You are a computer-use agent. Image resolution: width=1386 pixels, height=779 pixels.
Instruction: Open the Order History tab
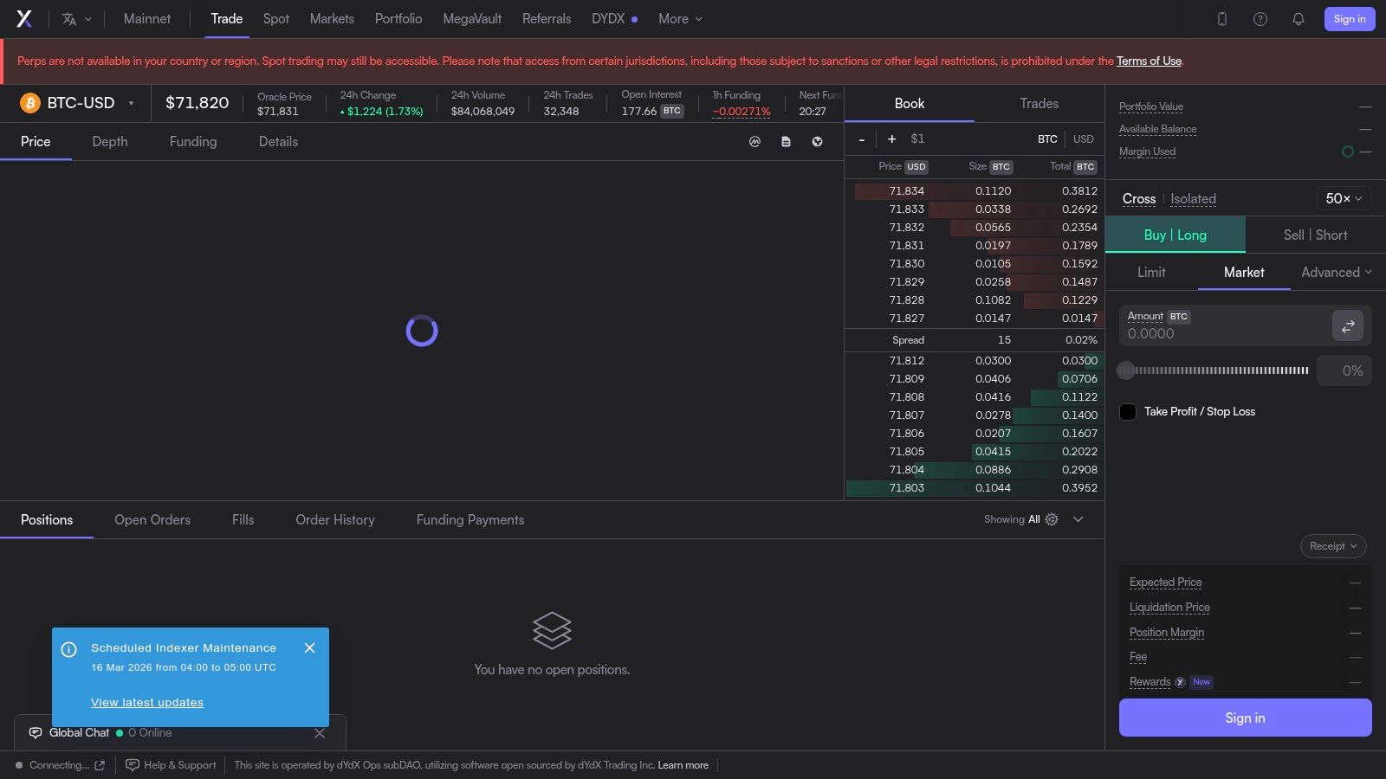click(335, 520)
